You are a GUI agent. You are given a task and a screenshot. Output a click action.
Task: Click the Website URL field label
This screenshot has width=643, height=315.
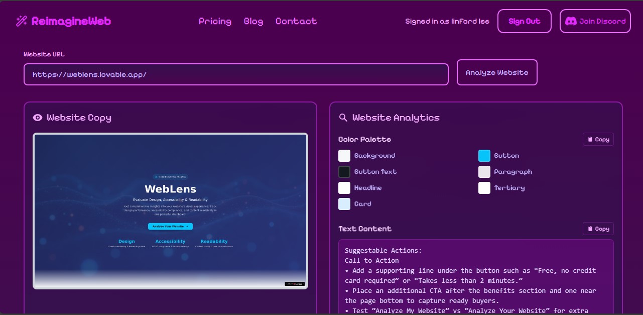(44, 54)
